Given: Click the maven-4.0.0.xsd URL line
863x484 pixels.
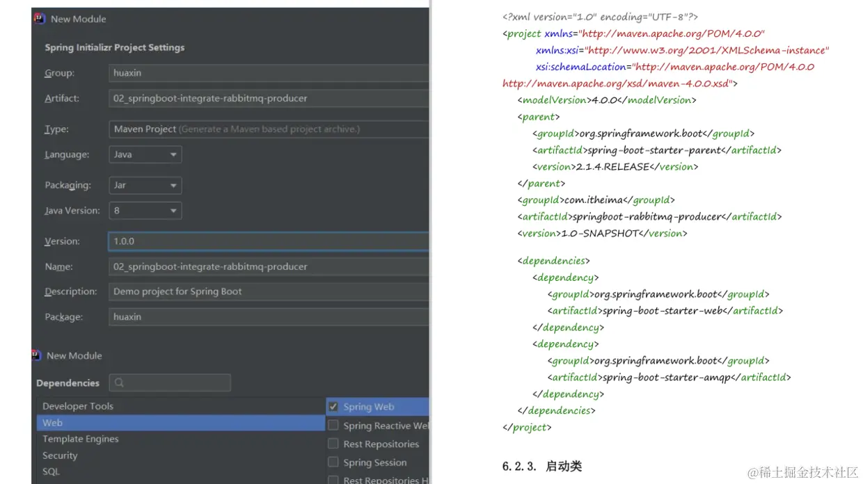Looking at the screenshot, I should click(x=620, y=83).
